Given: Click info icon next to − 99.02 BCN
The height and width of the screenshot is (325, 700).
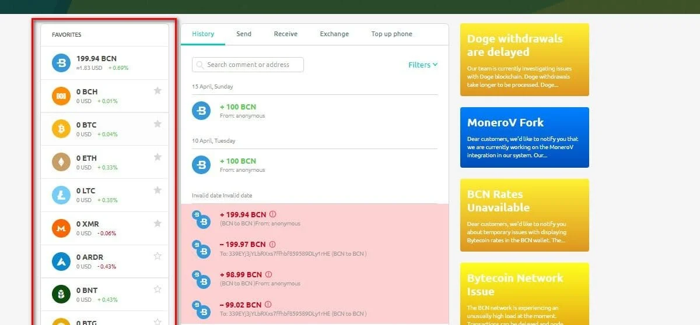Looking at the screenshot, I should (268, 305).
